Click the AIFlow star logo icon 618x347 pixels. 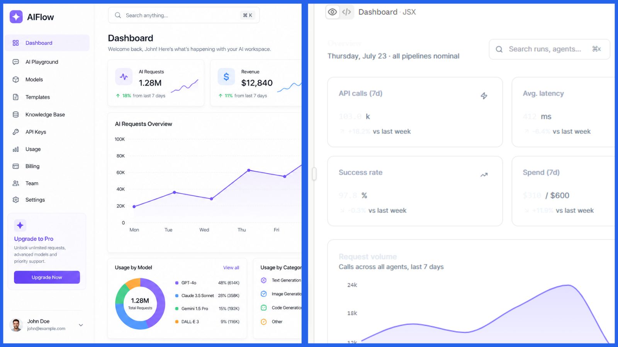point(16,17)
